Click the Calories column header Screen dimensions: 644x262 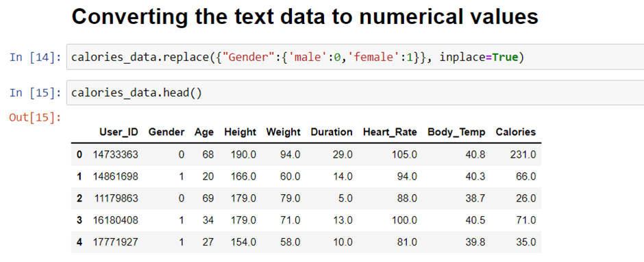[x=515, y=132]
